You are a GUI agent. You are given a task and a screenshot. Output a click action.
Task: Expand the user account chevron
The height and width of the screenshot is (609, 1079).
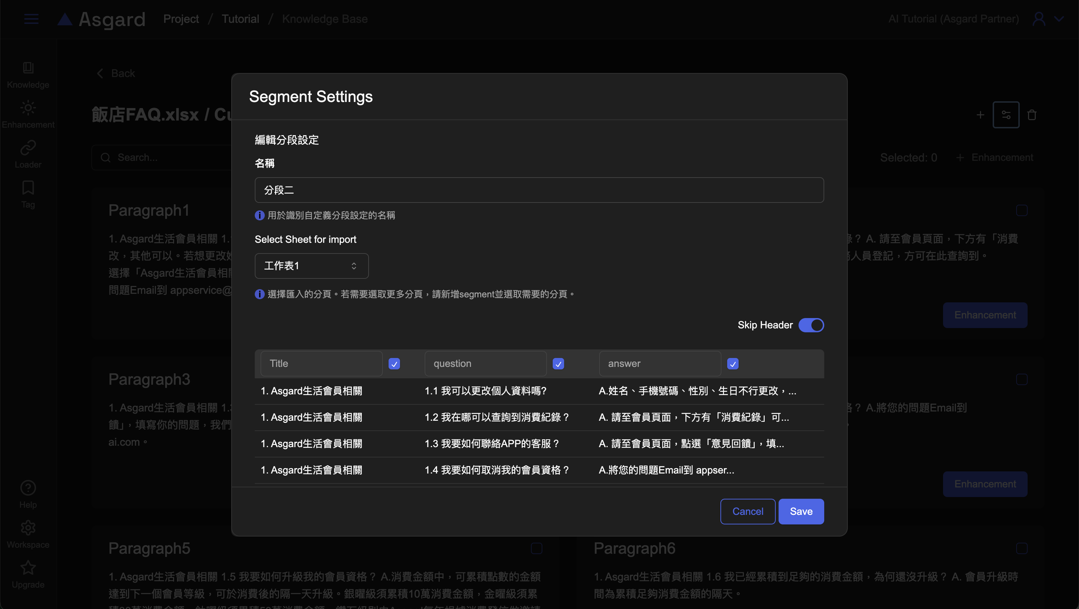[x=1059, y=19]
